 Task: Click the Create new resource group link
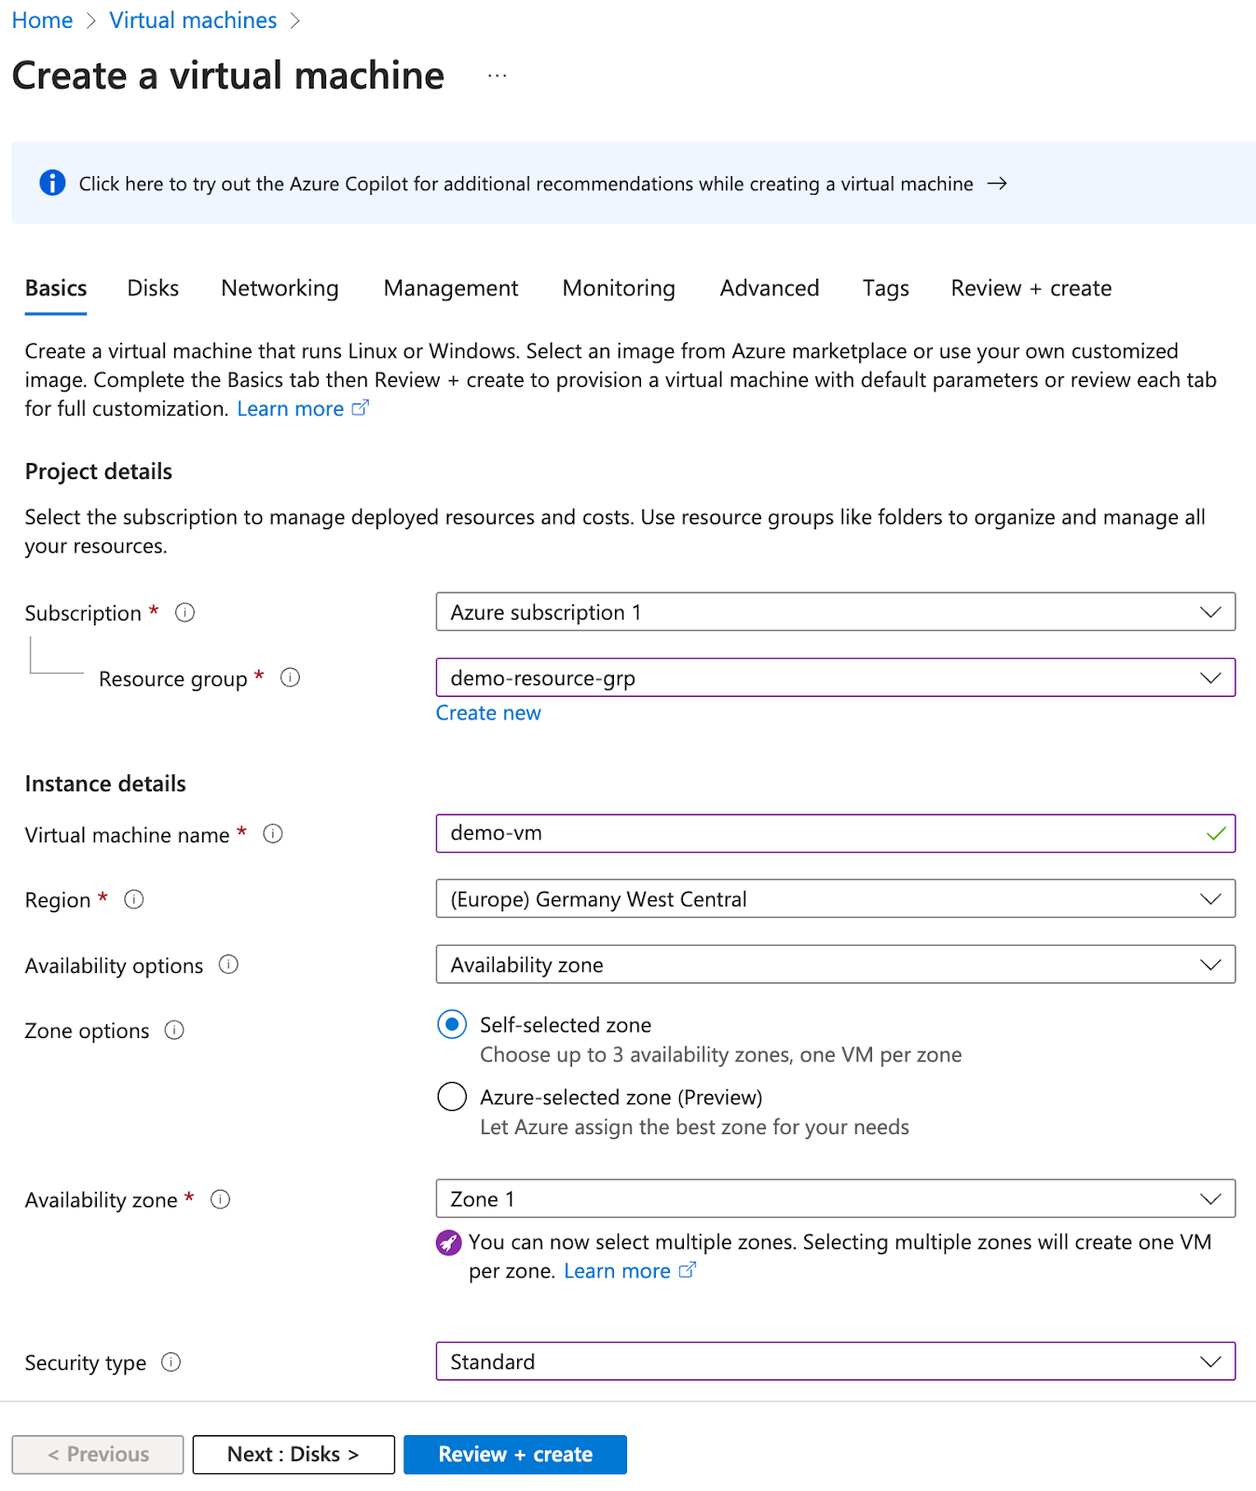[488, 713]
